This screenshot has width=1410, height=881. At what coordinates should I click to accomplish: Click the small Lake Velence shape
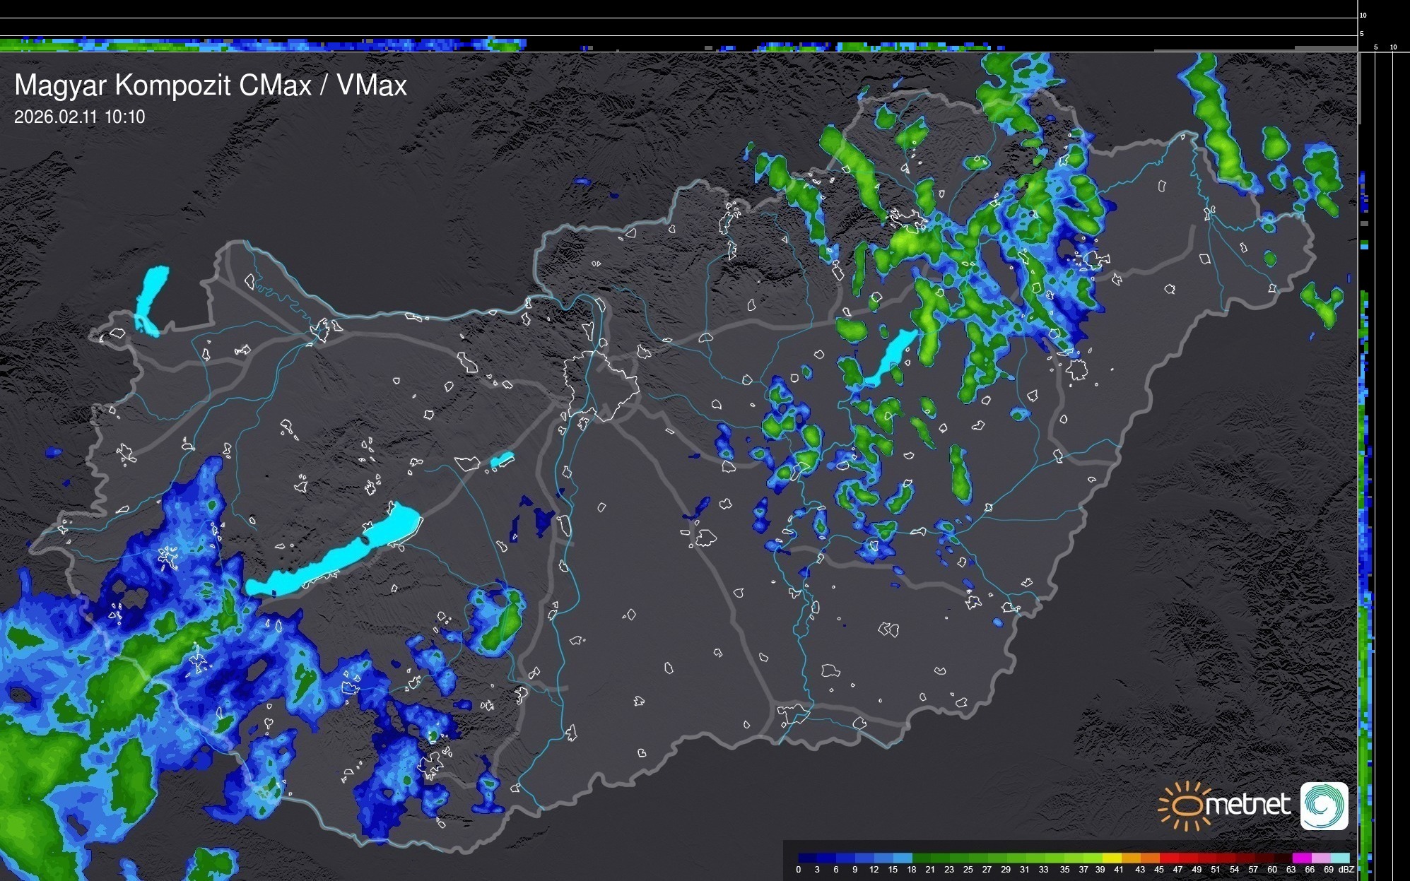point(502,460)
